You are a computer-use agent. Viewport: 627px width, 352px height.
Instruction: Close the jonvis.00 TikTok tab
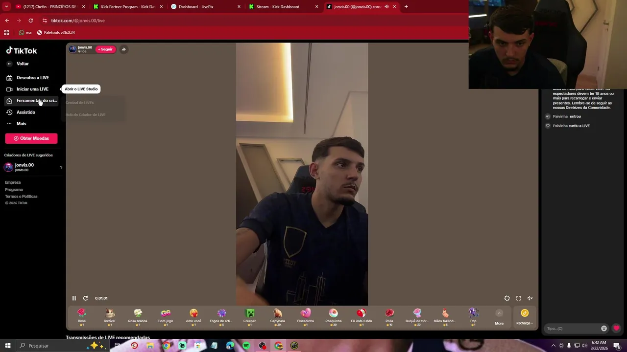pyautogui.click(x=394, y=7)
